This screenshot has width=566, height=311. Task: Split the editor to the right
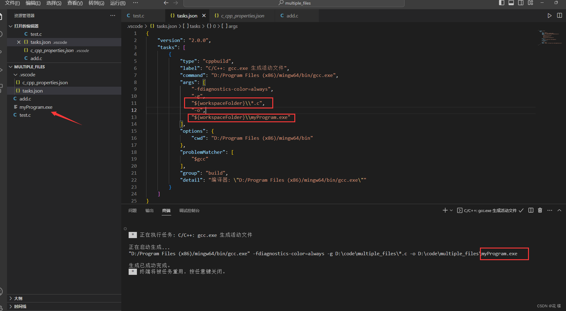click(559, 16)
